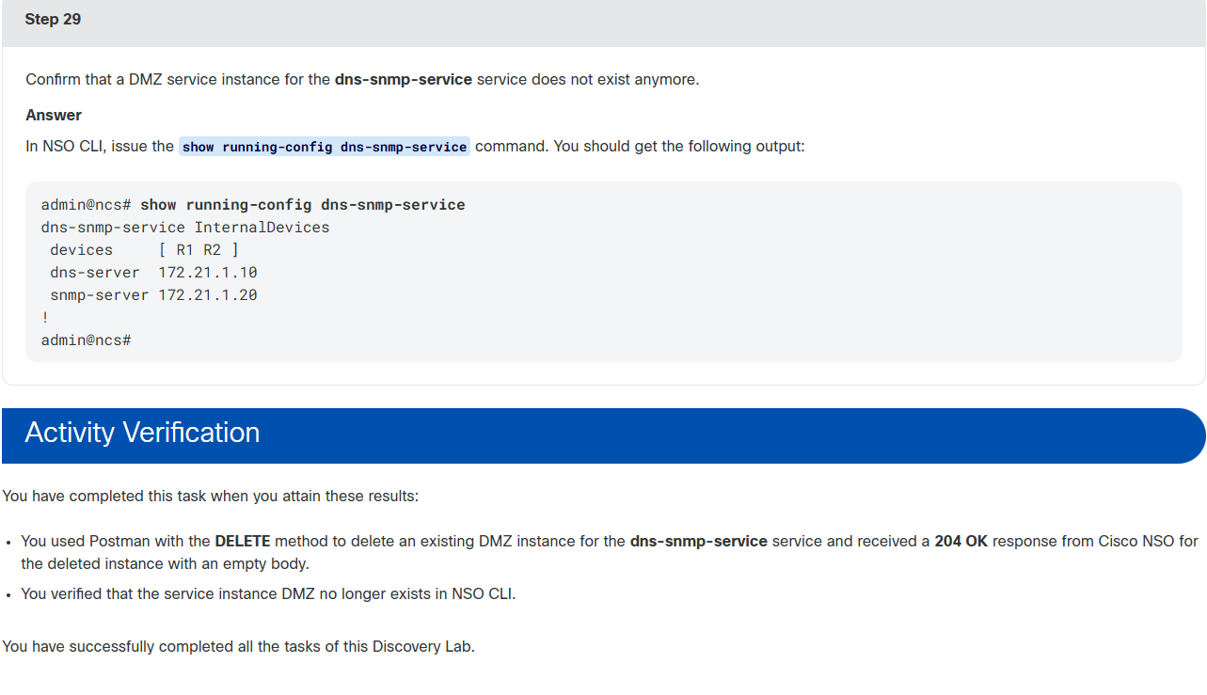
Task: Click the snmp-server 172.21.1.20 line
Action: click(153, 294)
